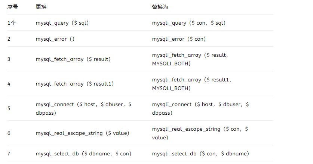Click row number 1个 in first column
Screen dimensions: 313x164
12,23
